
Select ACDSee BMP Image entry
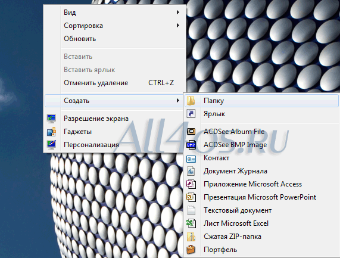261,145
